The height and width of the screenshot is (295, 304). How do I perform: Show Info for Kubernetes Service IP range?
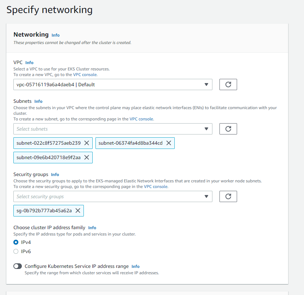tap(135, 266)
